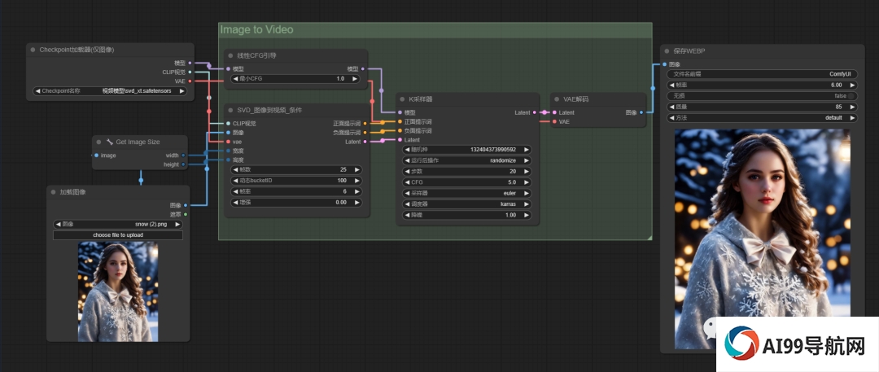
Task: Click the 帧率 6.00 field in 保存WEBP
Action: pyautogui.click(x=762, y=85)
